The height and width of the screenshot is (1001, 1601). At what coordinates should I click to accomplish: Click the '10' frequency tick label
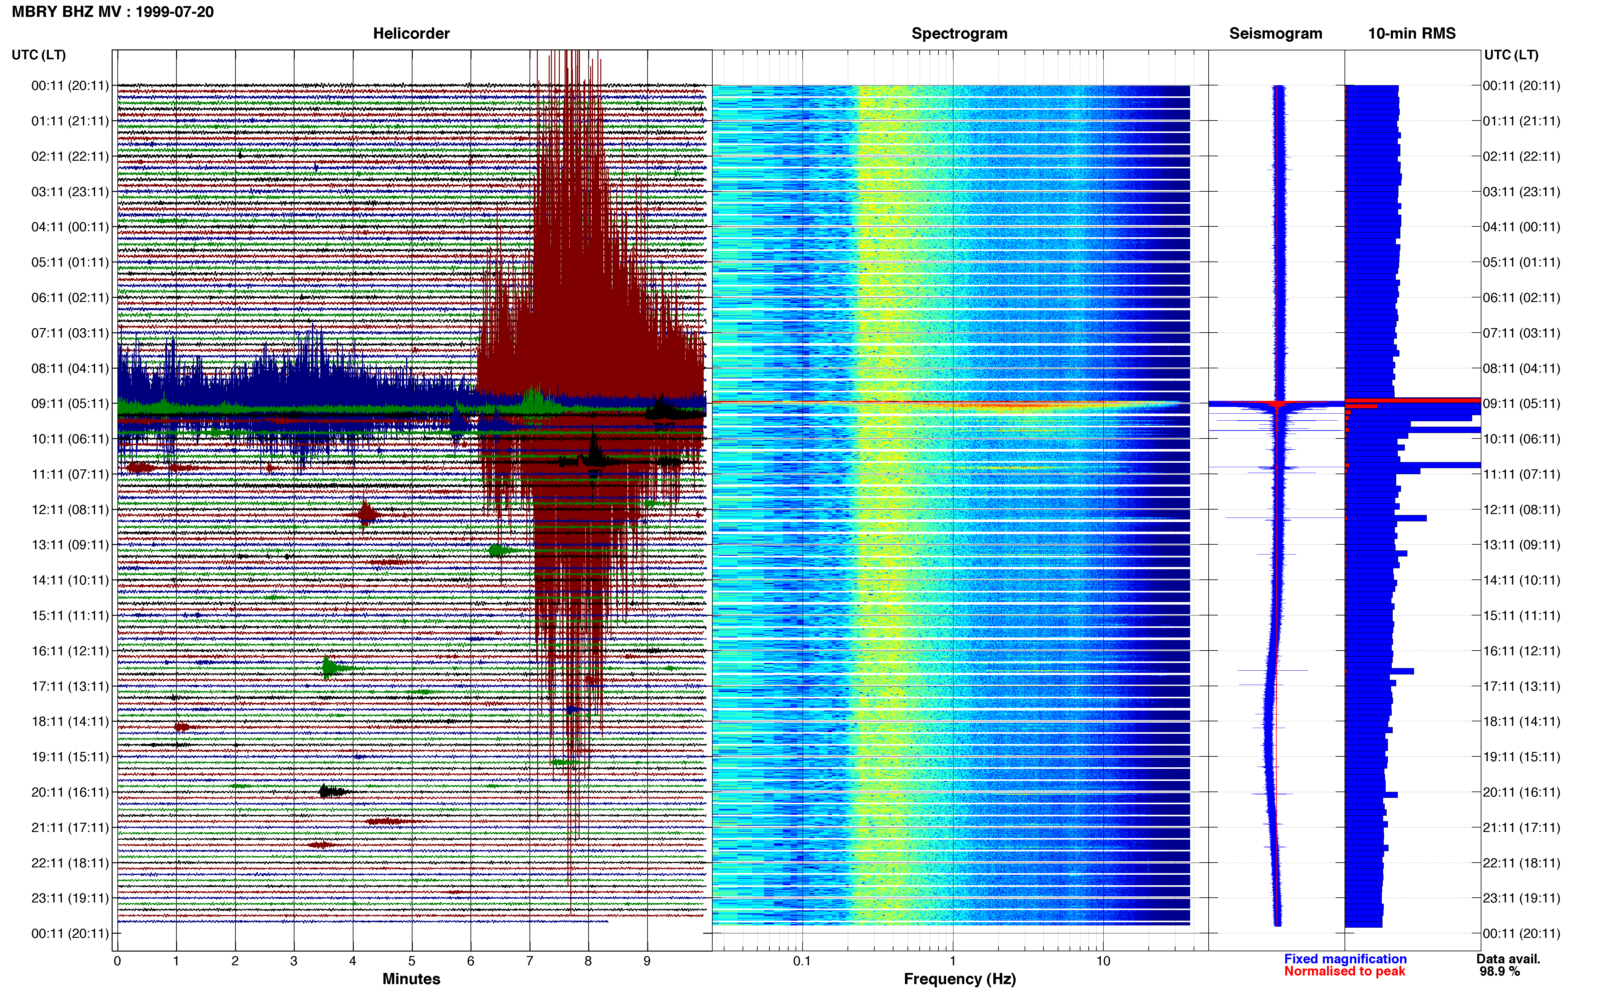point(1103,961)
